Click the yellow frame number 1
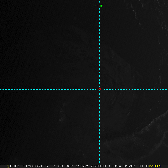Image resolution: width=168 pixels, height=168 pixels. pyautogui.click(x=8, y=166)
